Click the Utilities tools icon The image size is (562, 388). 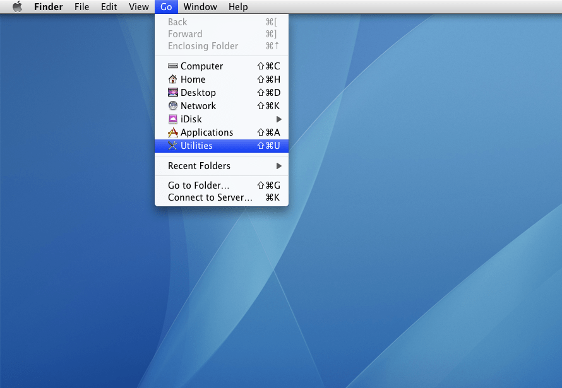click(x=173, y=146)
